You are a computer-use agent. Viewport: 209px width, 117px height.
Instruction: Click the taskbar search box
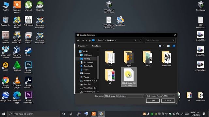(x=33, y=114)
